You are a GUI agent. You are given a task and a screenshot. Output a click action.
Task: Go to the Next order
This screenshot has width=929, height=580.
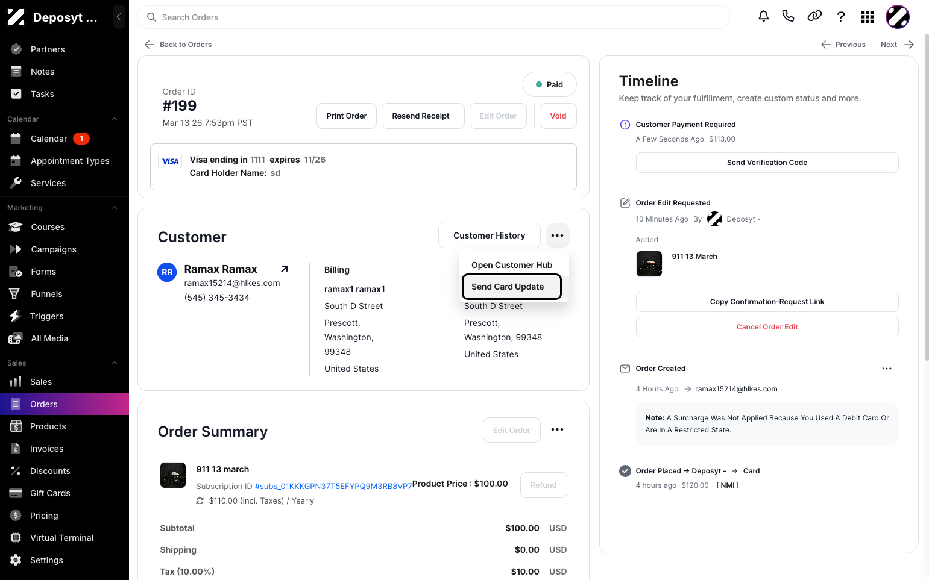(897, 45)
